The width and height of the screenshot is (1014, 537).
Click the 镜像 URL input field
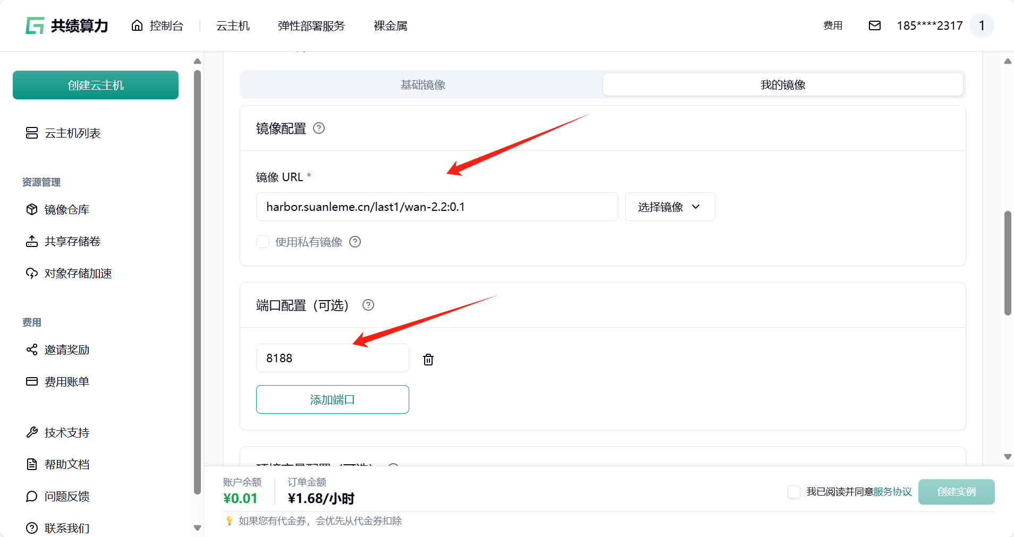click(x=437, y=207)
